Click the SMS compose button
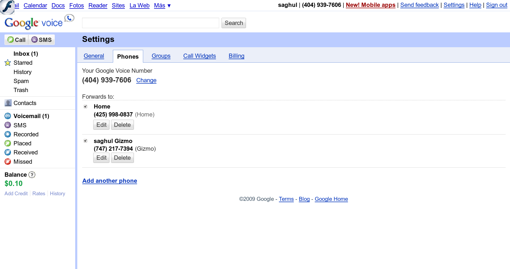The image size is (510, 269). pos(42,40)
